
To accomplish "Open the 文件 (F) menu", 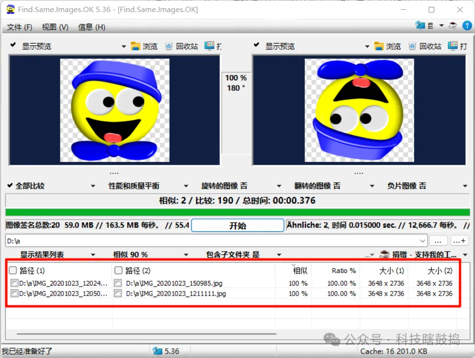I will click(20, 27).
